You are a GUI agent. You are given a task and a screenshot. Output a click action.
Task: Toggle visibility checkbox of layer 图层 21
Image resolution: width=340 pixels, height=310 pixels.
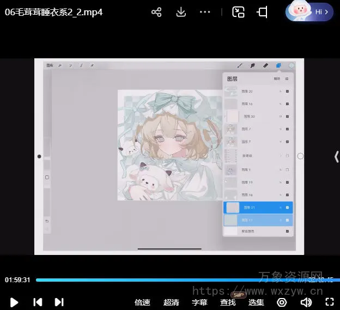287,208
